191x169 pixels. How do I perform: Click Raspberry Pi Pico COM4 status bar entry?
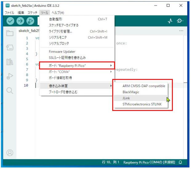point(149,162)
